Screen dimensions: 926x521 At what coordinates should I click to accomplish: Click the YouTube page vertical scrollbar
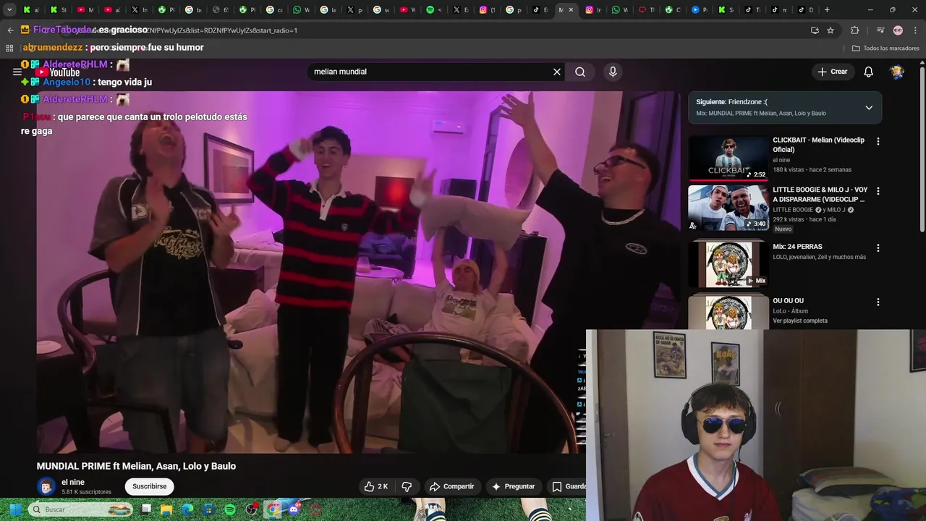point(922,148)
